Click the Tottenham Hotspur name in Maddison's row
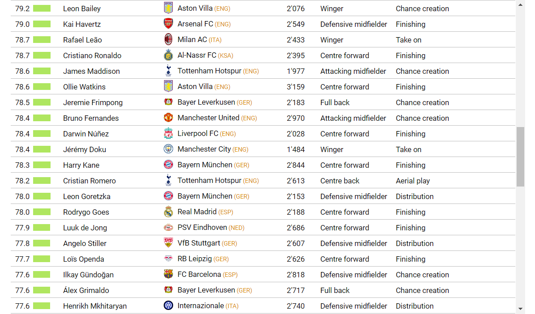The image size is (535, 314). click(x=209, y=71)
